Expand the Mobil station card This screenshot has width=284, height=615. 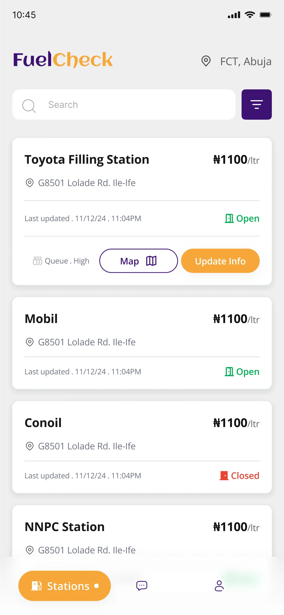[142, 343]
